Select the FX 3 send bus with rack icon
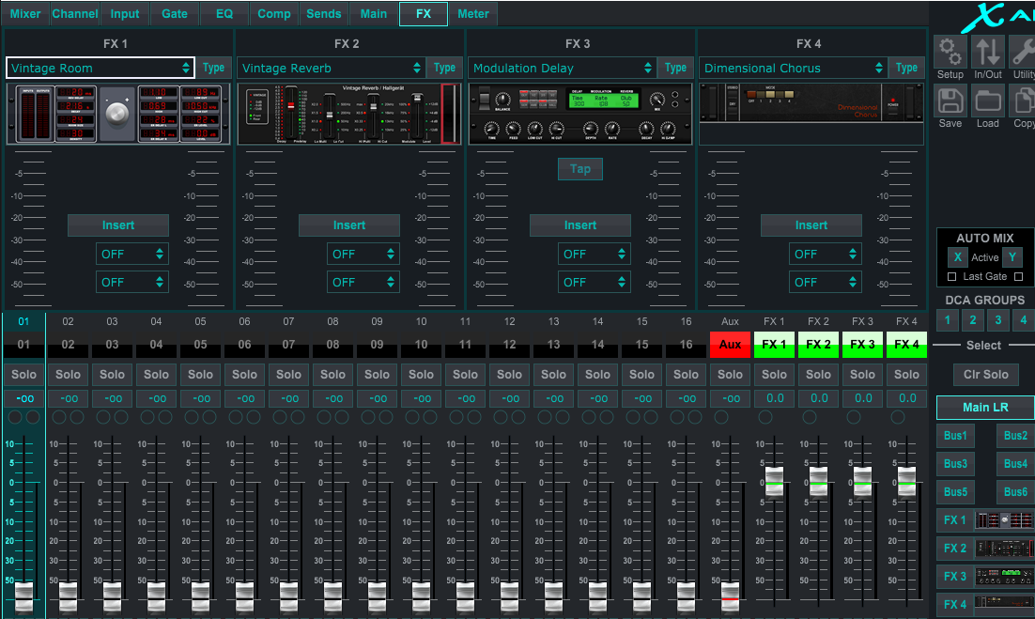Viewport: 1035px width, 619px height. coord(985,576)
